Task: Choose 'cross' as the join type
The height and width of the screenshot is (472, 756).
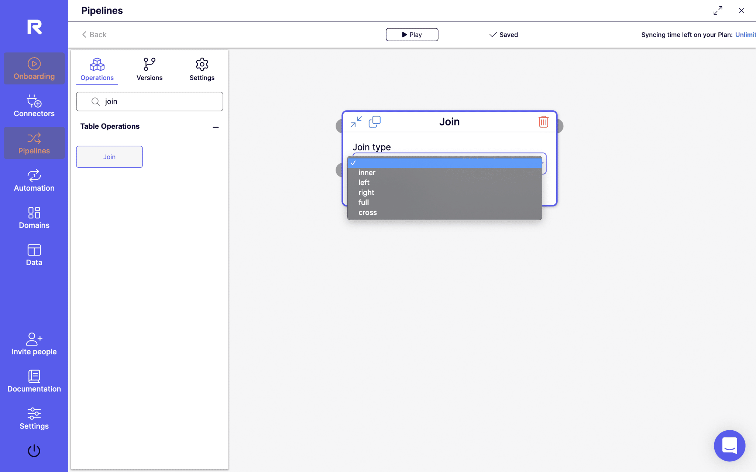Action: (367, 212)
